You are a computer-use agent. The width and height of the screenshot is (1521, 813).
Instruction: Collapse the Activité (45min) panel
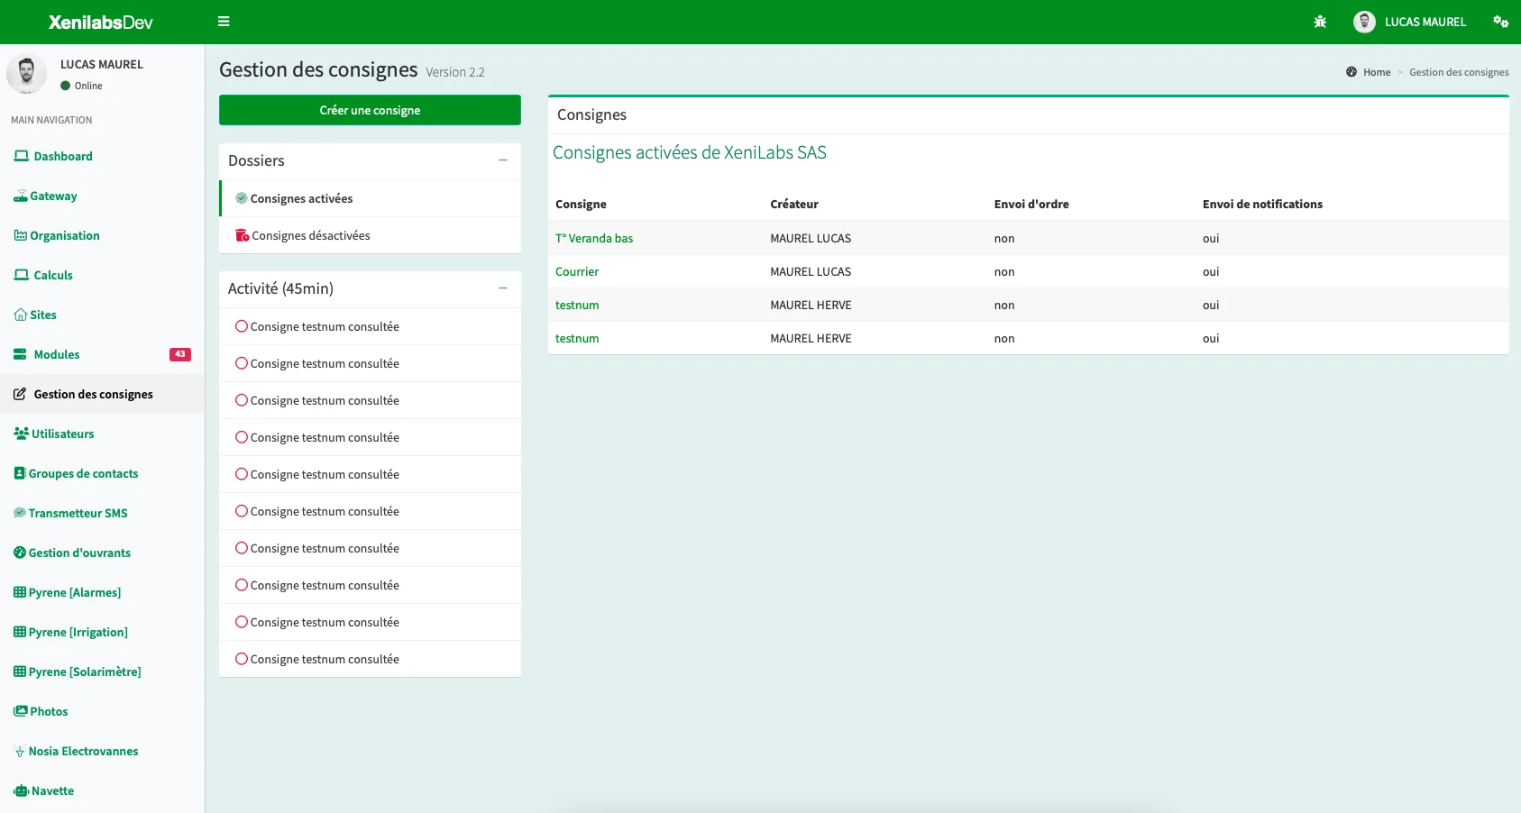pos(503,288)
